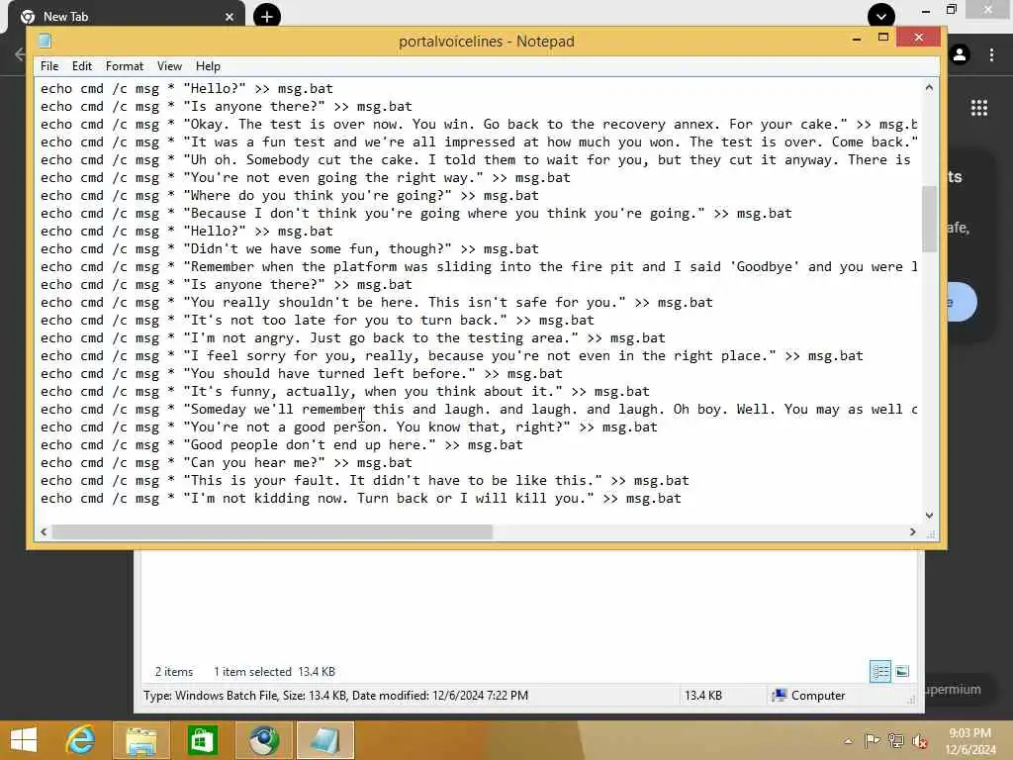Open the File menu in Notepad
This screenshot has height=760, width=1013.
49,66
